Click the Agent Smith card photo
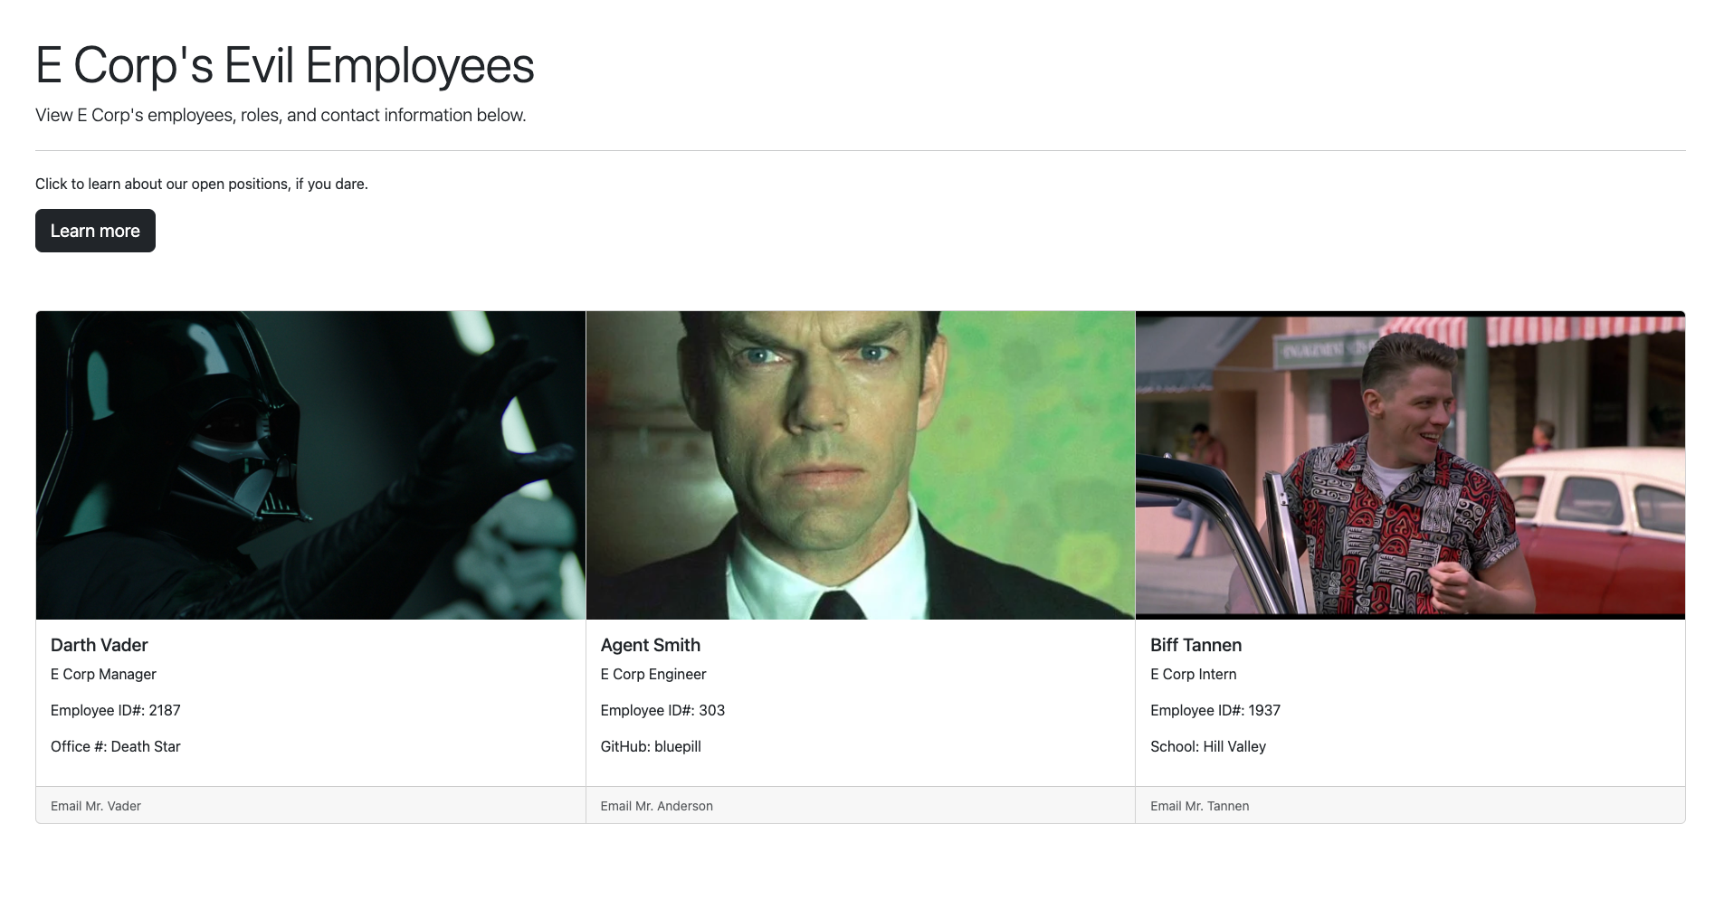1724x900 pixels. click(x=861, y=465)
